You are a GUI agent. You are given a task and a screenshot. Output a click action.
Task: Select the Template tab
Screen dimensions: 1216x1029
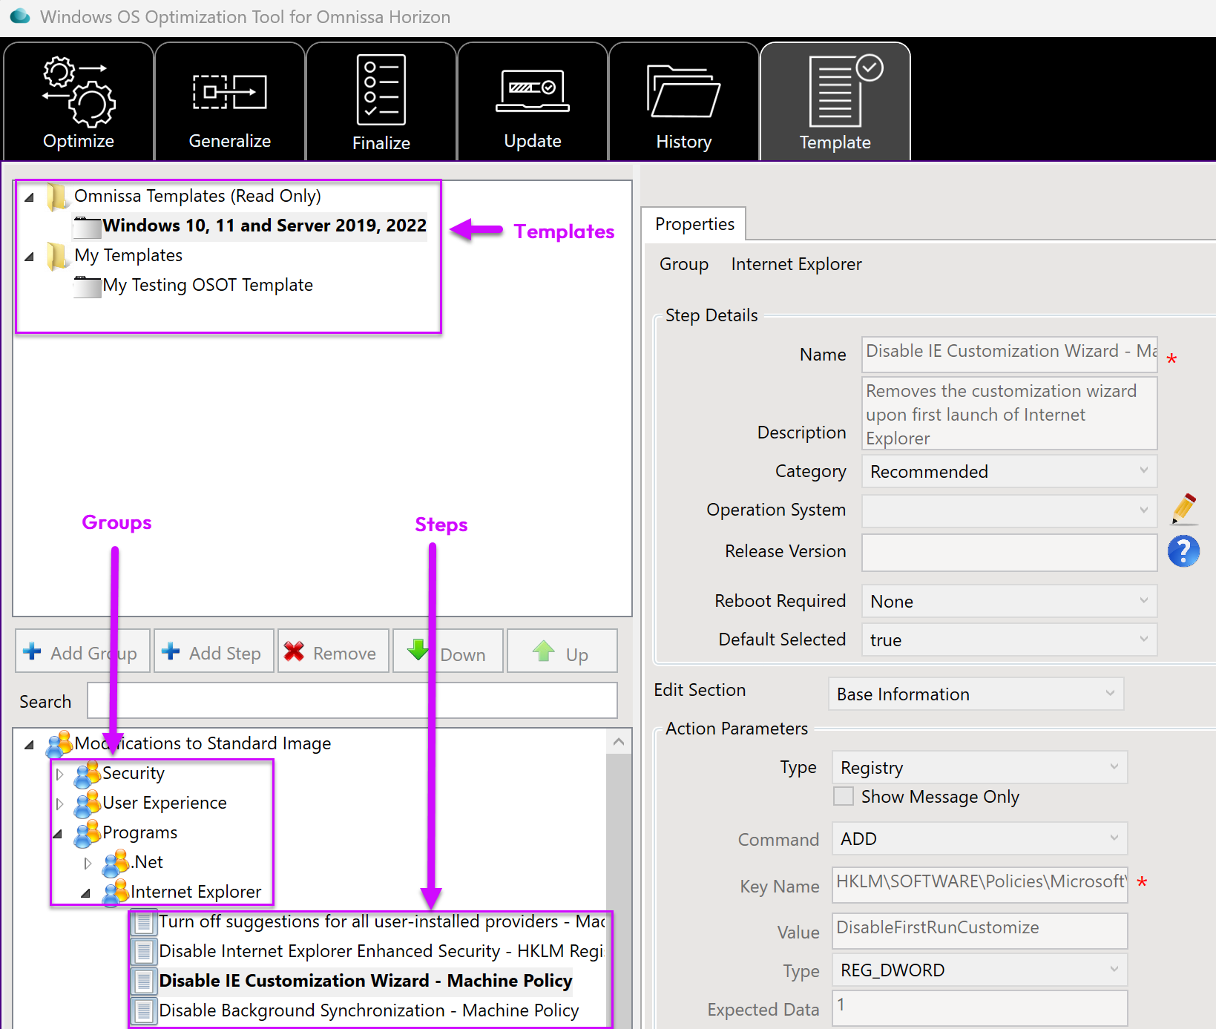[835, 101]
